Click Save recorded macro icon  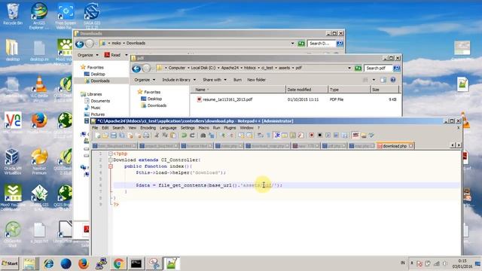click(345, 135)
